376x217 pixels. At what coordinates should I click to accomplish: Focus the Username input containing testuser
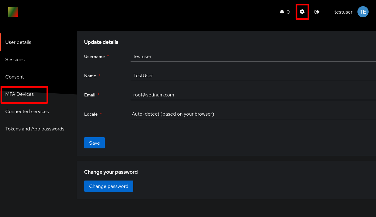253,57
